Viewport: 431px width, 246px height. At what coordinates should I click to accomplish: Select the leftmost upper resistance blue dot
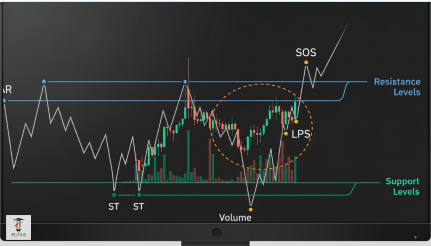click(44, 82)
